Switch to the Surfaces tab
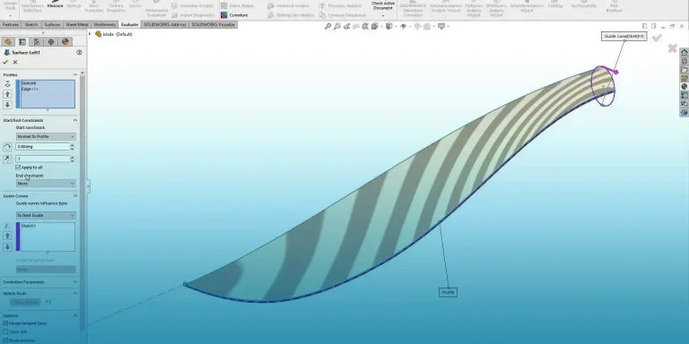689x344 pixels. [x=52, y=24]
